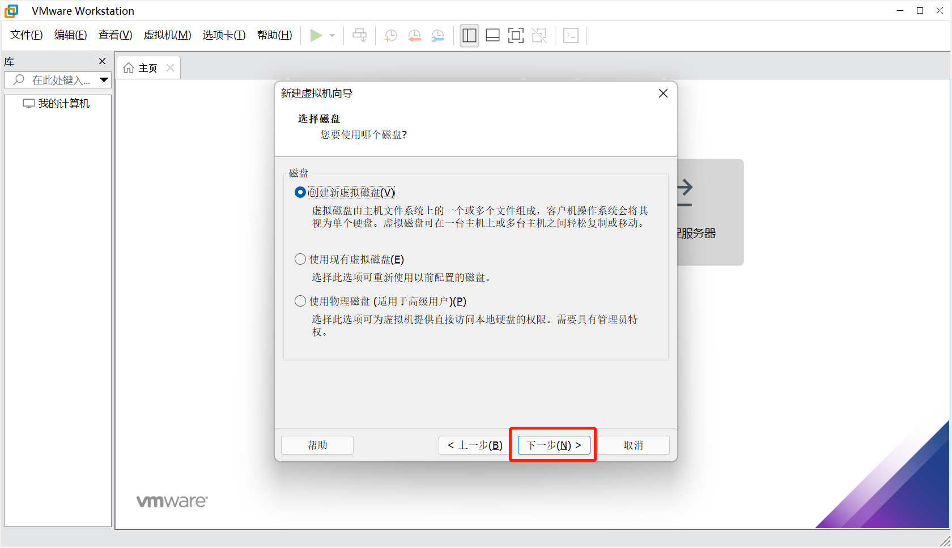This screenshot has width=952, height=548.
Task: Open the 文件 menu
Action: [x=26, y=35]
